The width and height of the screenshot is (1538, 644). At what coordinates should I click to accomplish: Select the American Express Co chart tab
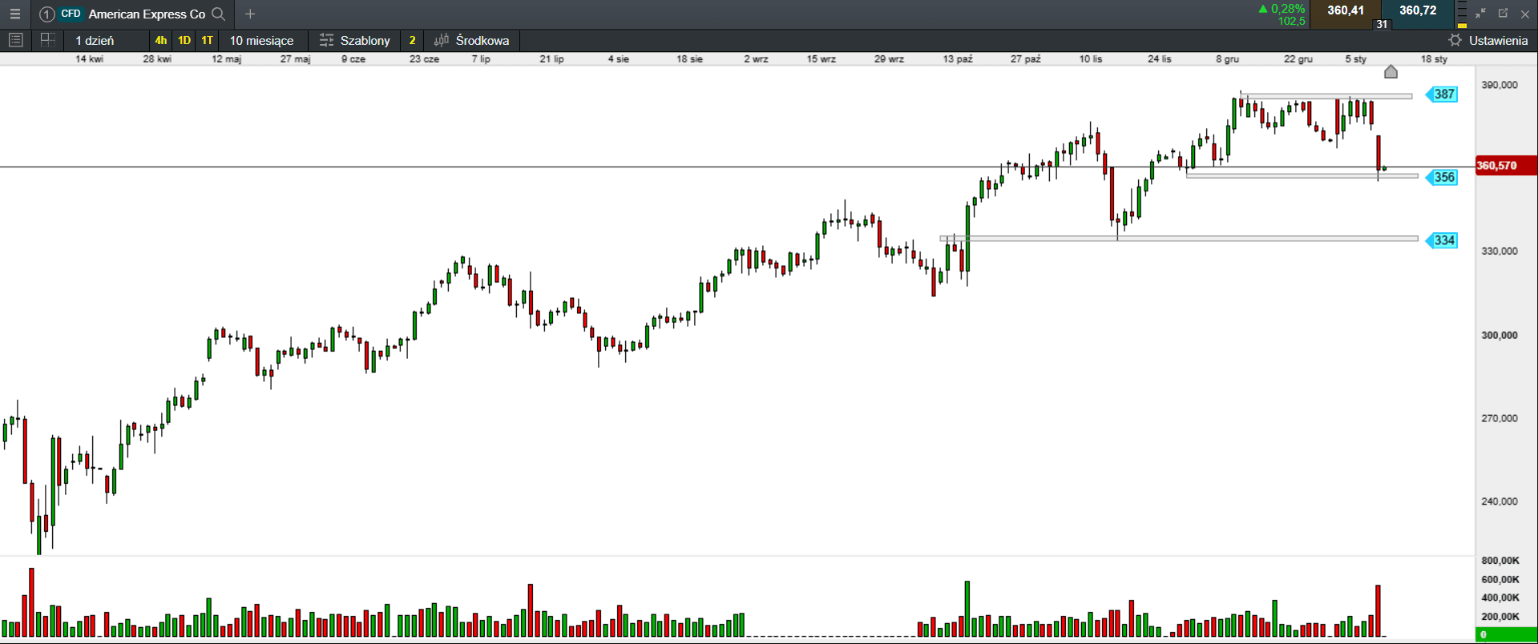146,14
